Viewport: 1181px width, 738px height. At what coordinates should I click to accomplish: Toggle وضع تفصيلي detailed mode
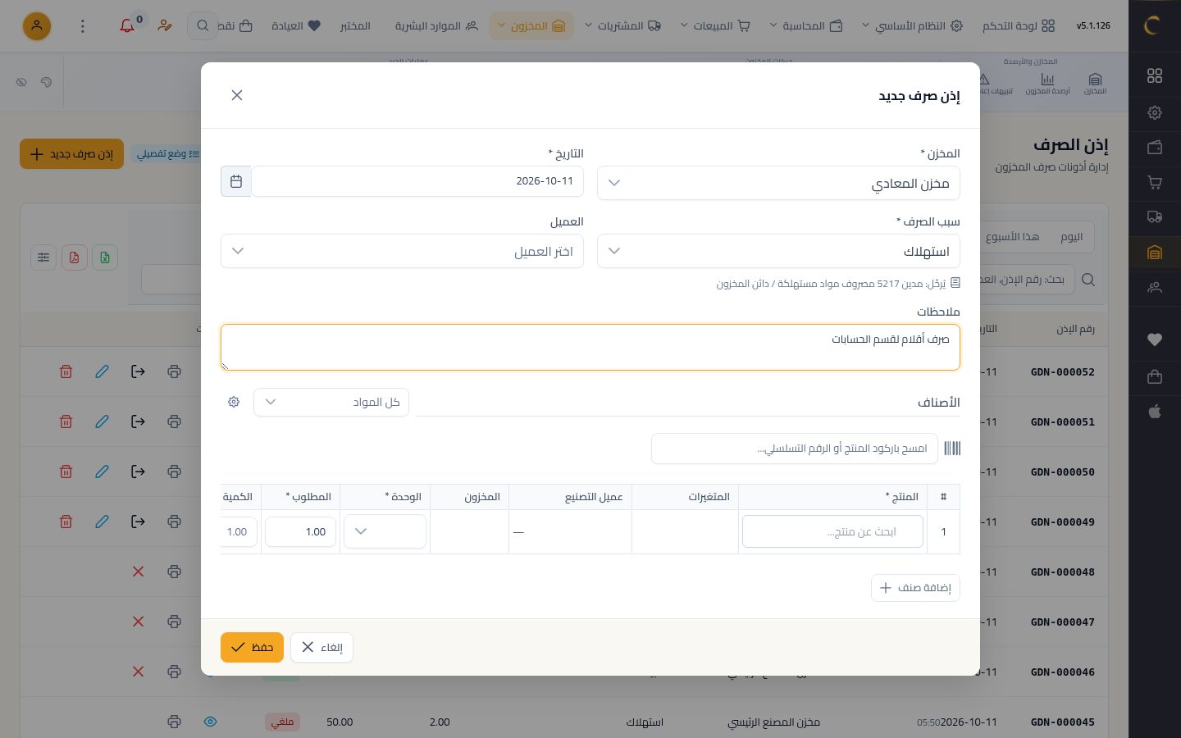(166, 154)
